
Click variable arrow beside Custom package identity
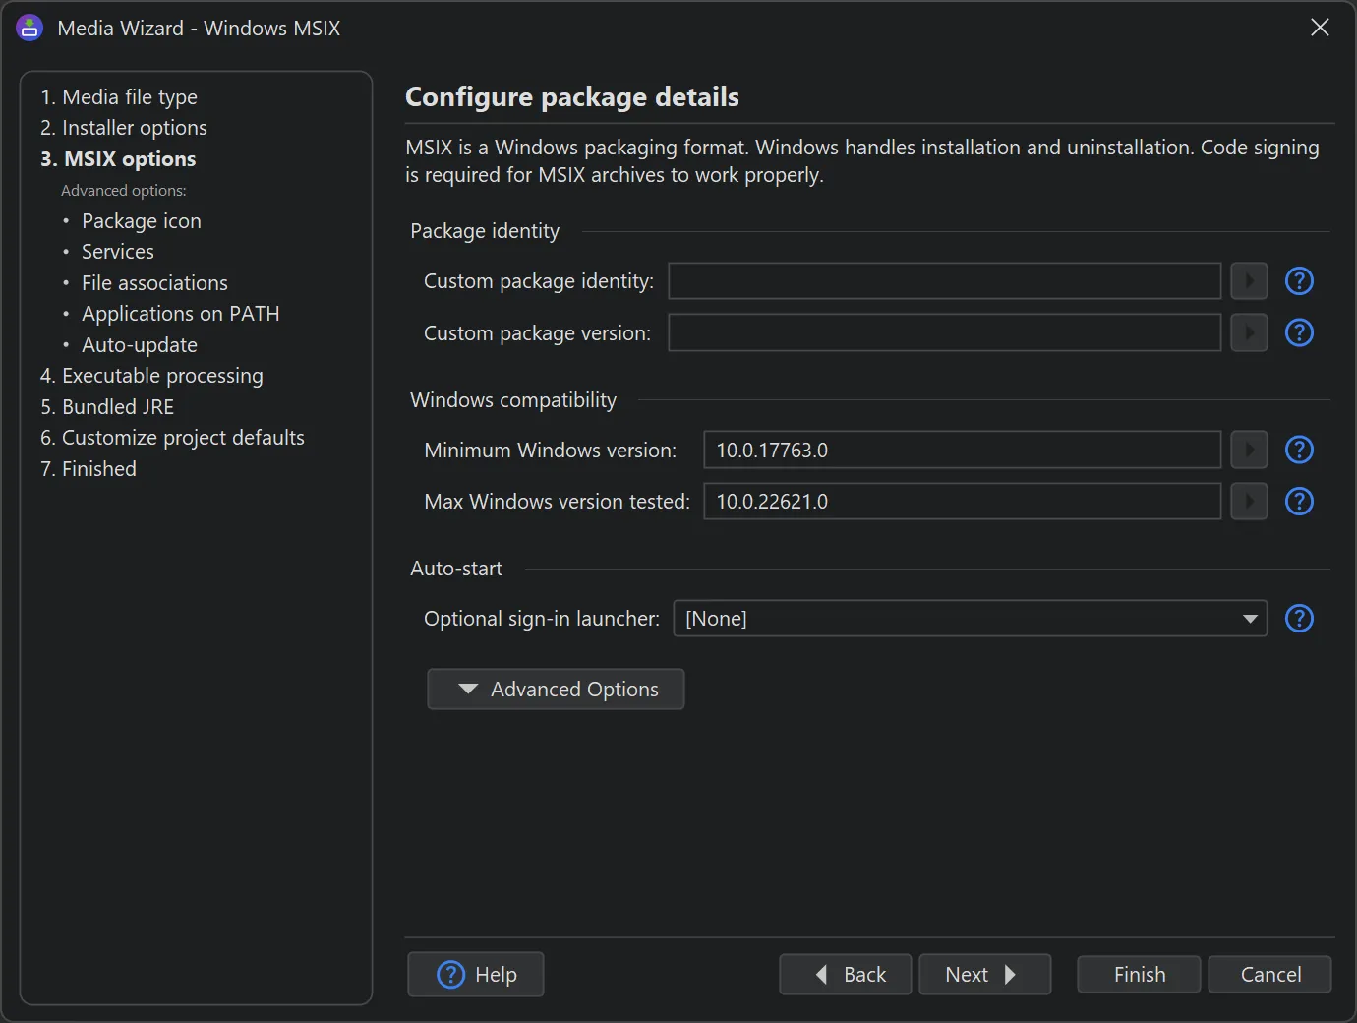click(x=1249, y=281)
